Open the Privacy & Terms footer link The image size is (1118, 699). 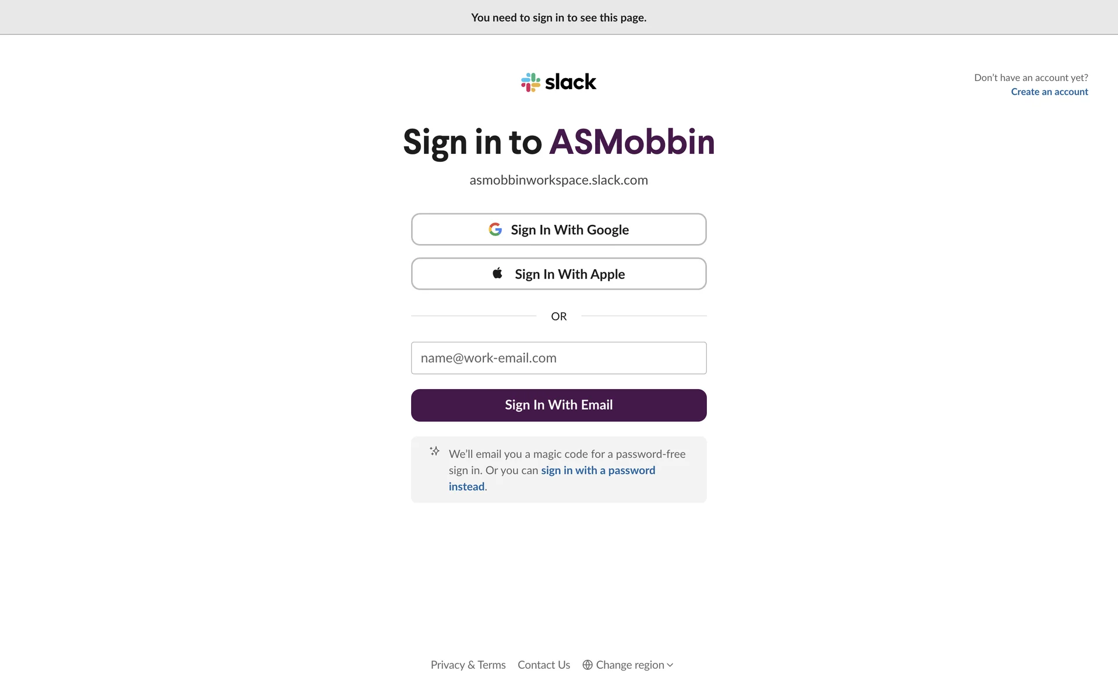pyautogui.click(x=468, y=665)
